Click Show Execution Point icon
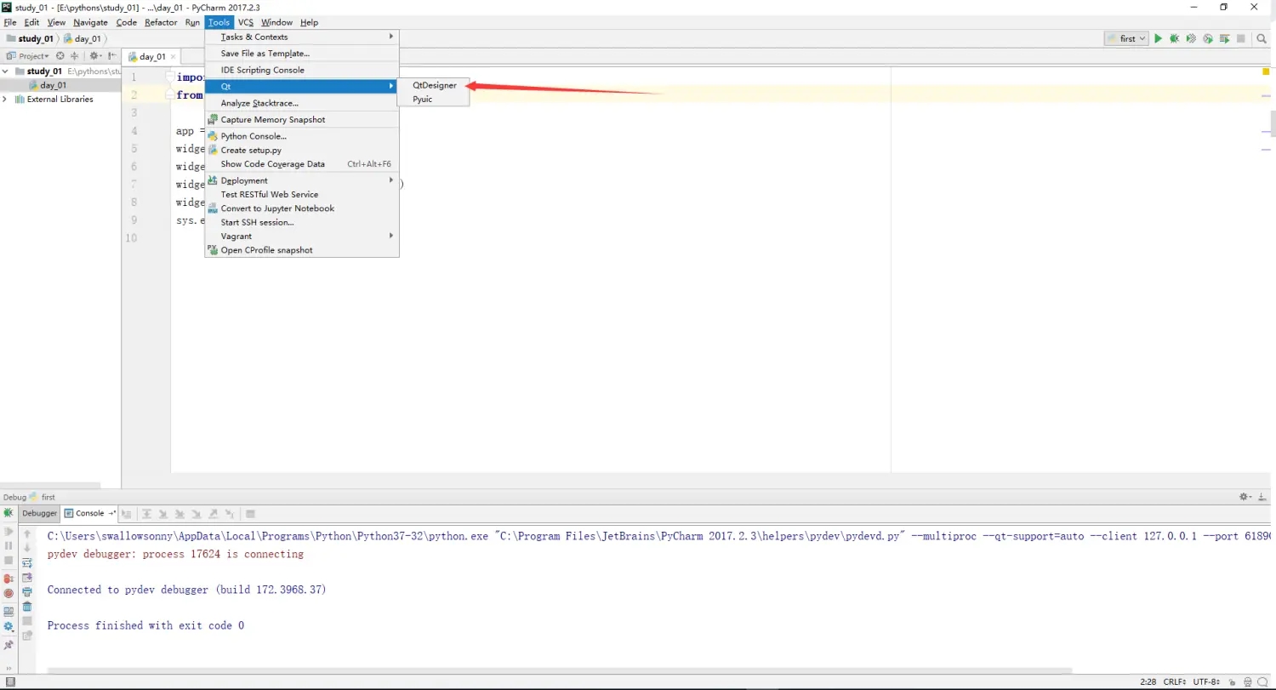 pyautogui.click(x=126, y=513)
